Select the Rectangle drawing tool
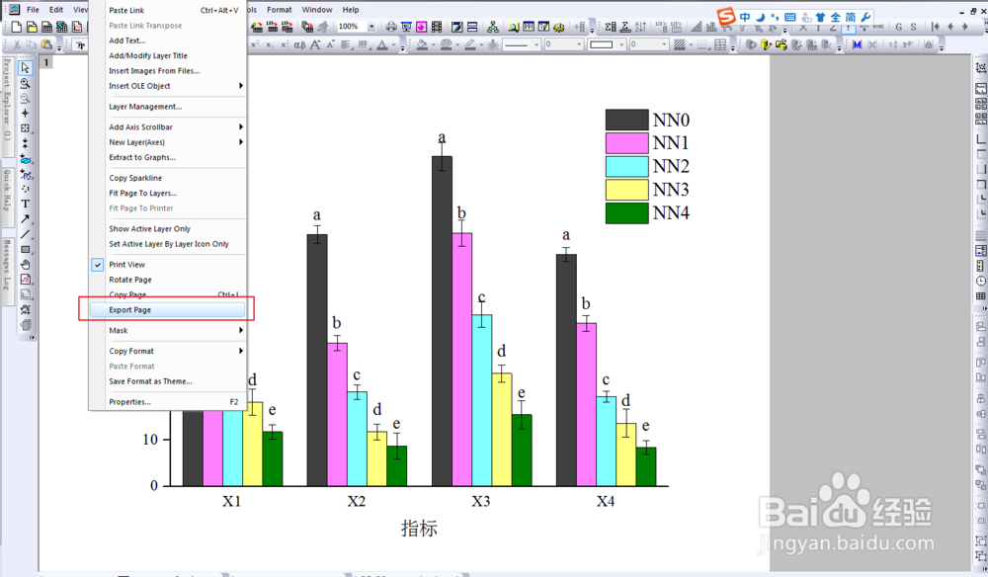Image resolution: width=988 pixels, height=577 pixels. [26, 249]
